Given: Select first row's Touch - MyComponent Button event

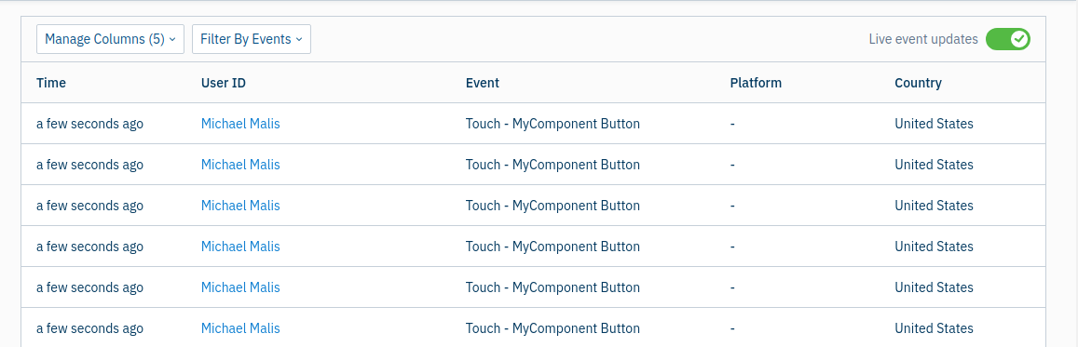Looking at the screenshot, I should tap(553, 124).
